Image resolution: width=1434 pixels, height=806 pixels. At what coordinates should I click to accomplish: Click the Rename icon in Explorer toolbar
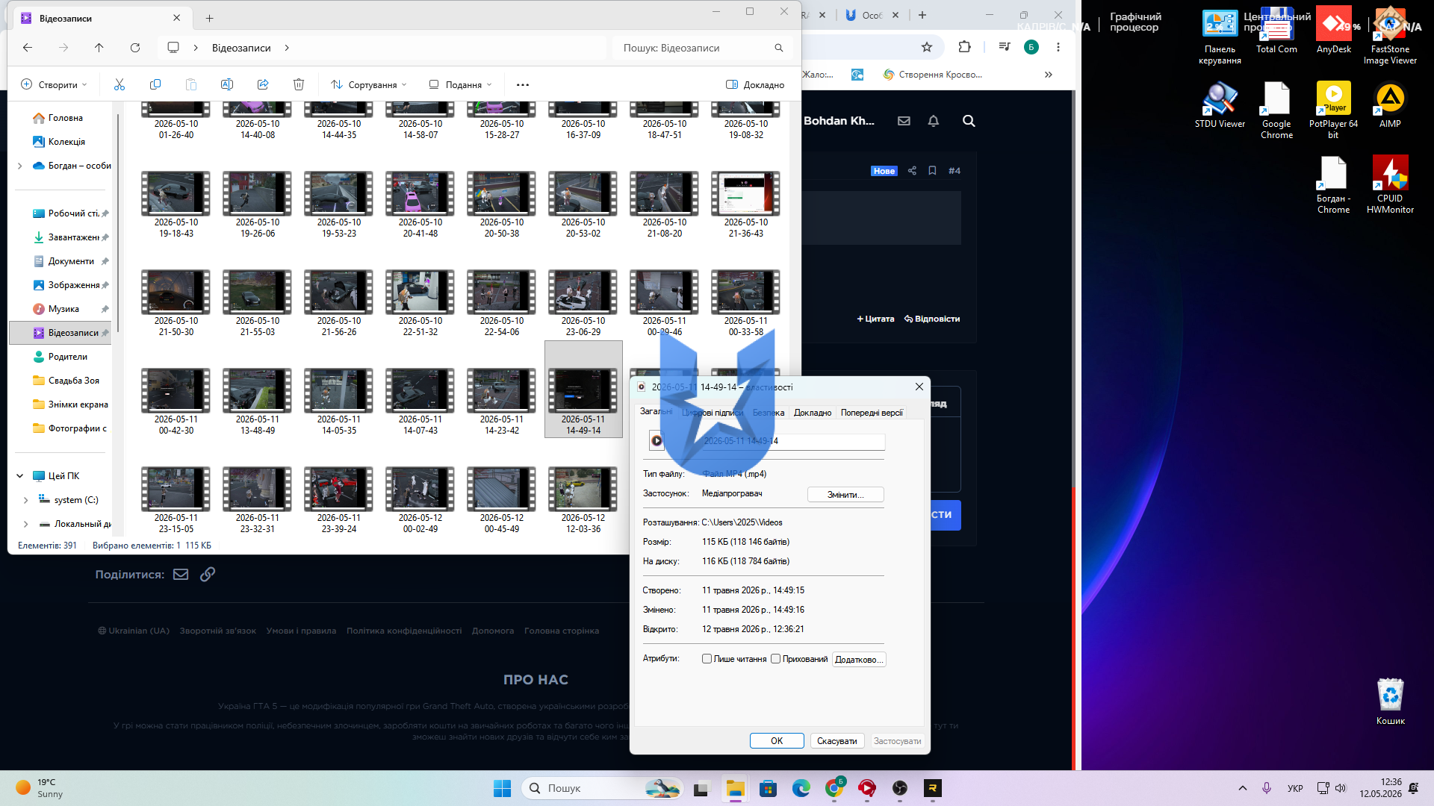(227, 85)
